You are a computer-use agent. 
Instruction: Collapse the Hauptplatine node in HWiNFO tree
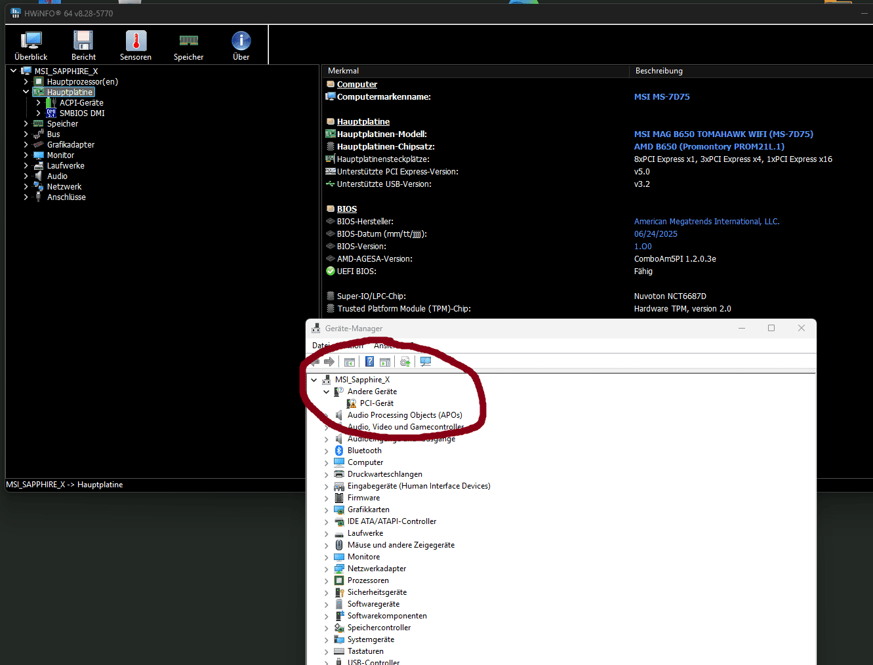[x=26, y=92]
